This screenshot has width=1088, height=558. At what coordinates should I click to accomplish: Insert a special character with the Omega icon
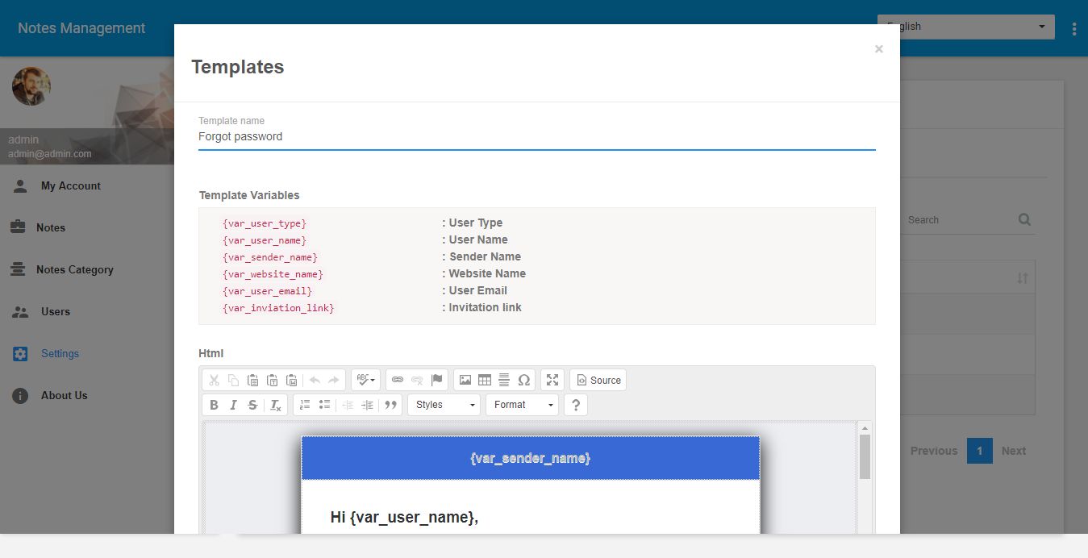tap(523, 381)
